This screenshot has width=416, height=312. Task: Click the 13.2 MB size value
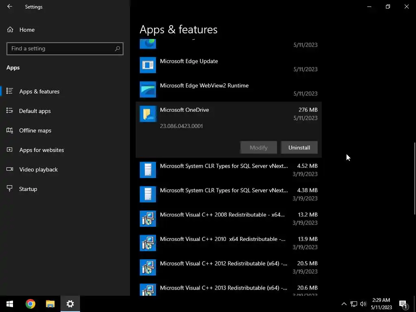[x=308, y=214]
